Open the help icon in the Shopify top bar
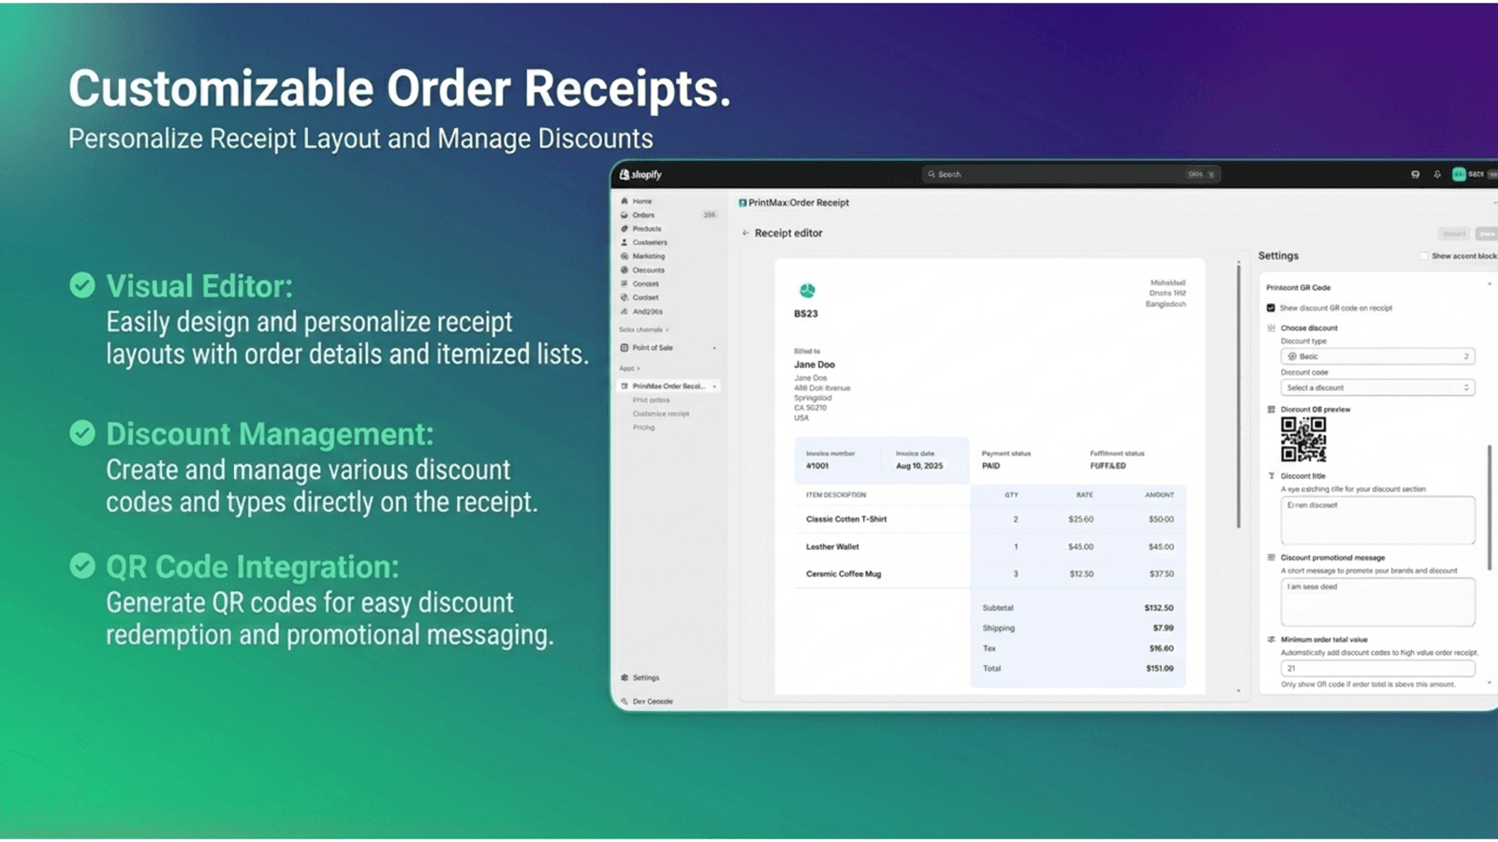Image resolution: width=1498 pixels, height=842 pixels. (x=1415, y=174)
